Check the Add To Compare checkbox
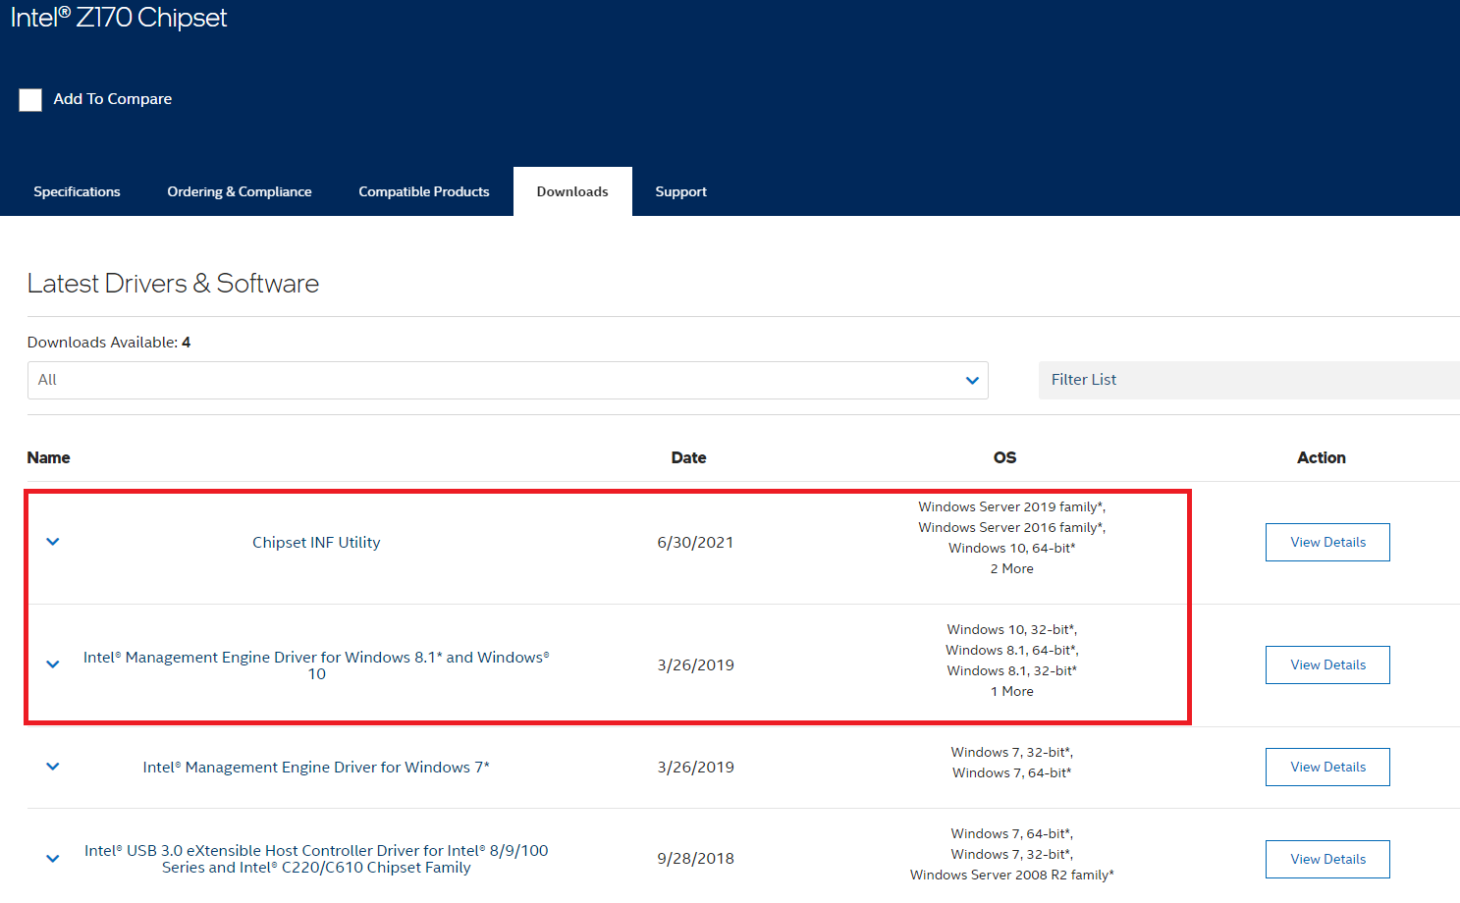 coord(30,99)
